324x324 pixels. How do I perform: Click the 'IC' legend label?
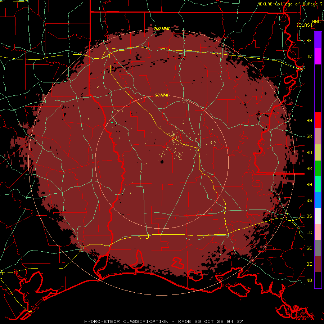pyautogui.click(x=309, y=233)
